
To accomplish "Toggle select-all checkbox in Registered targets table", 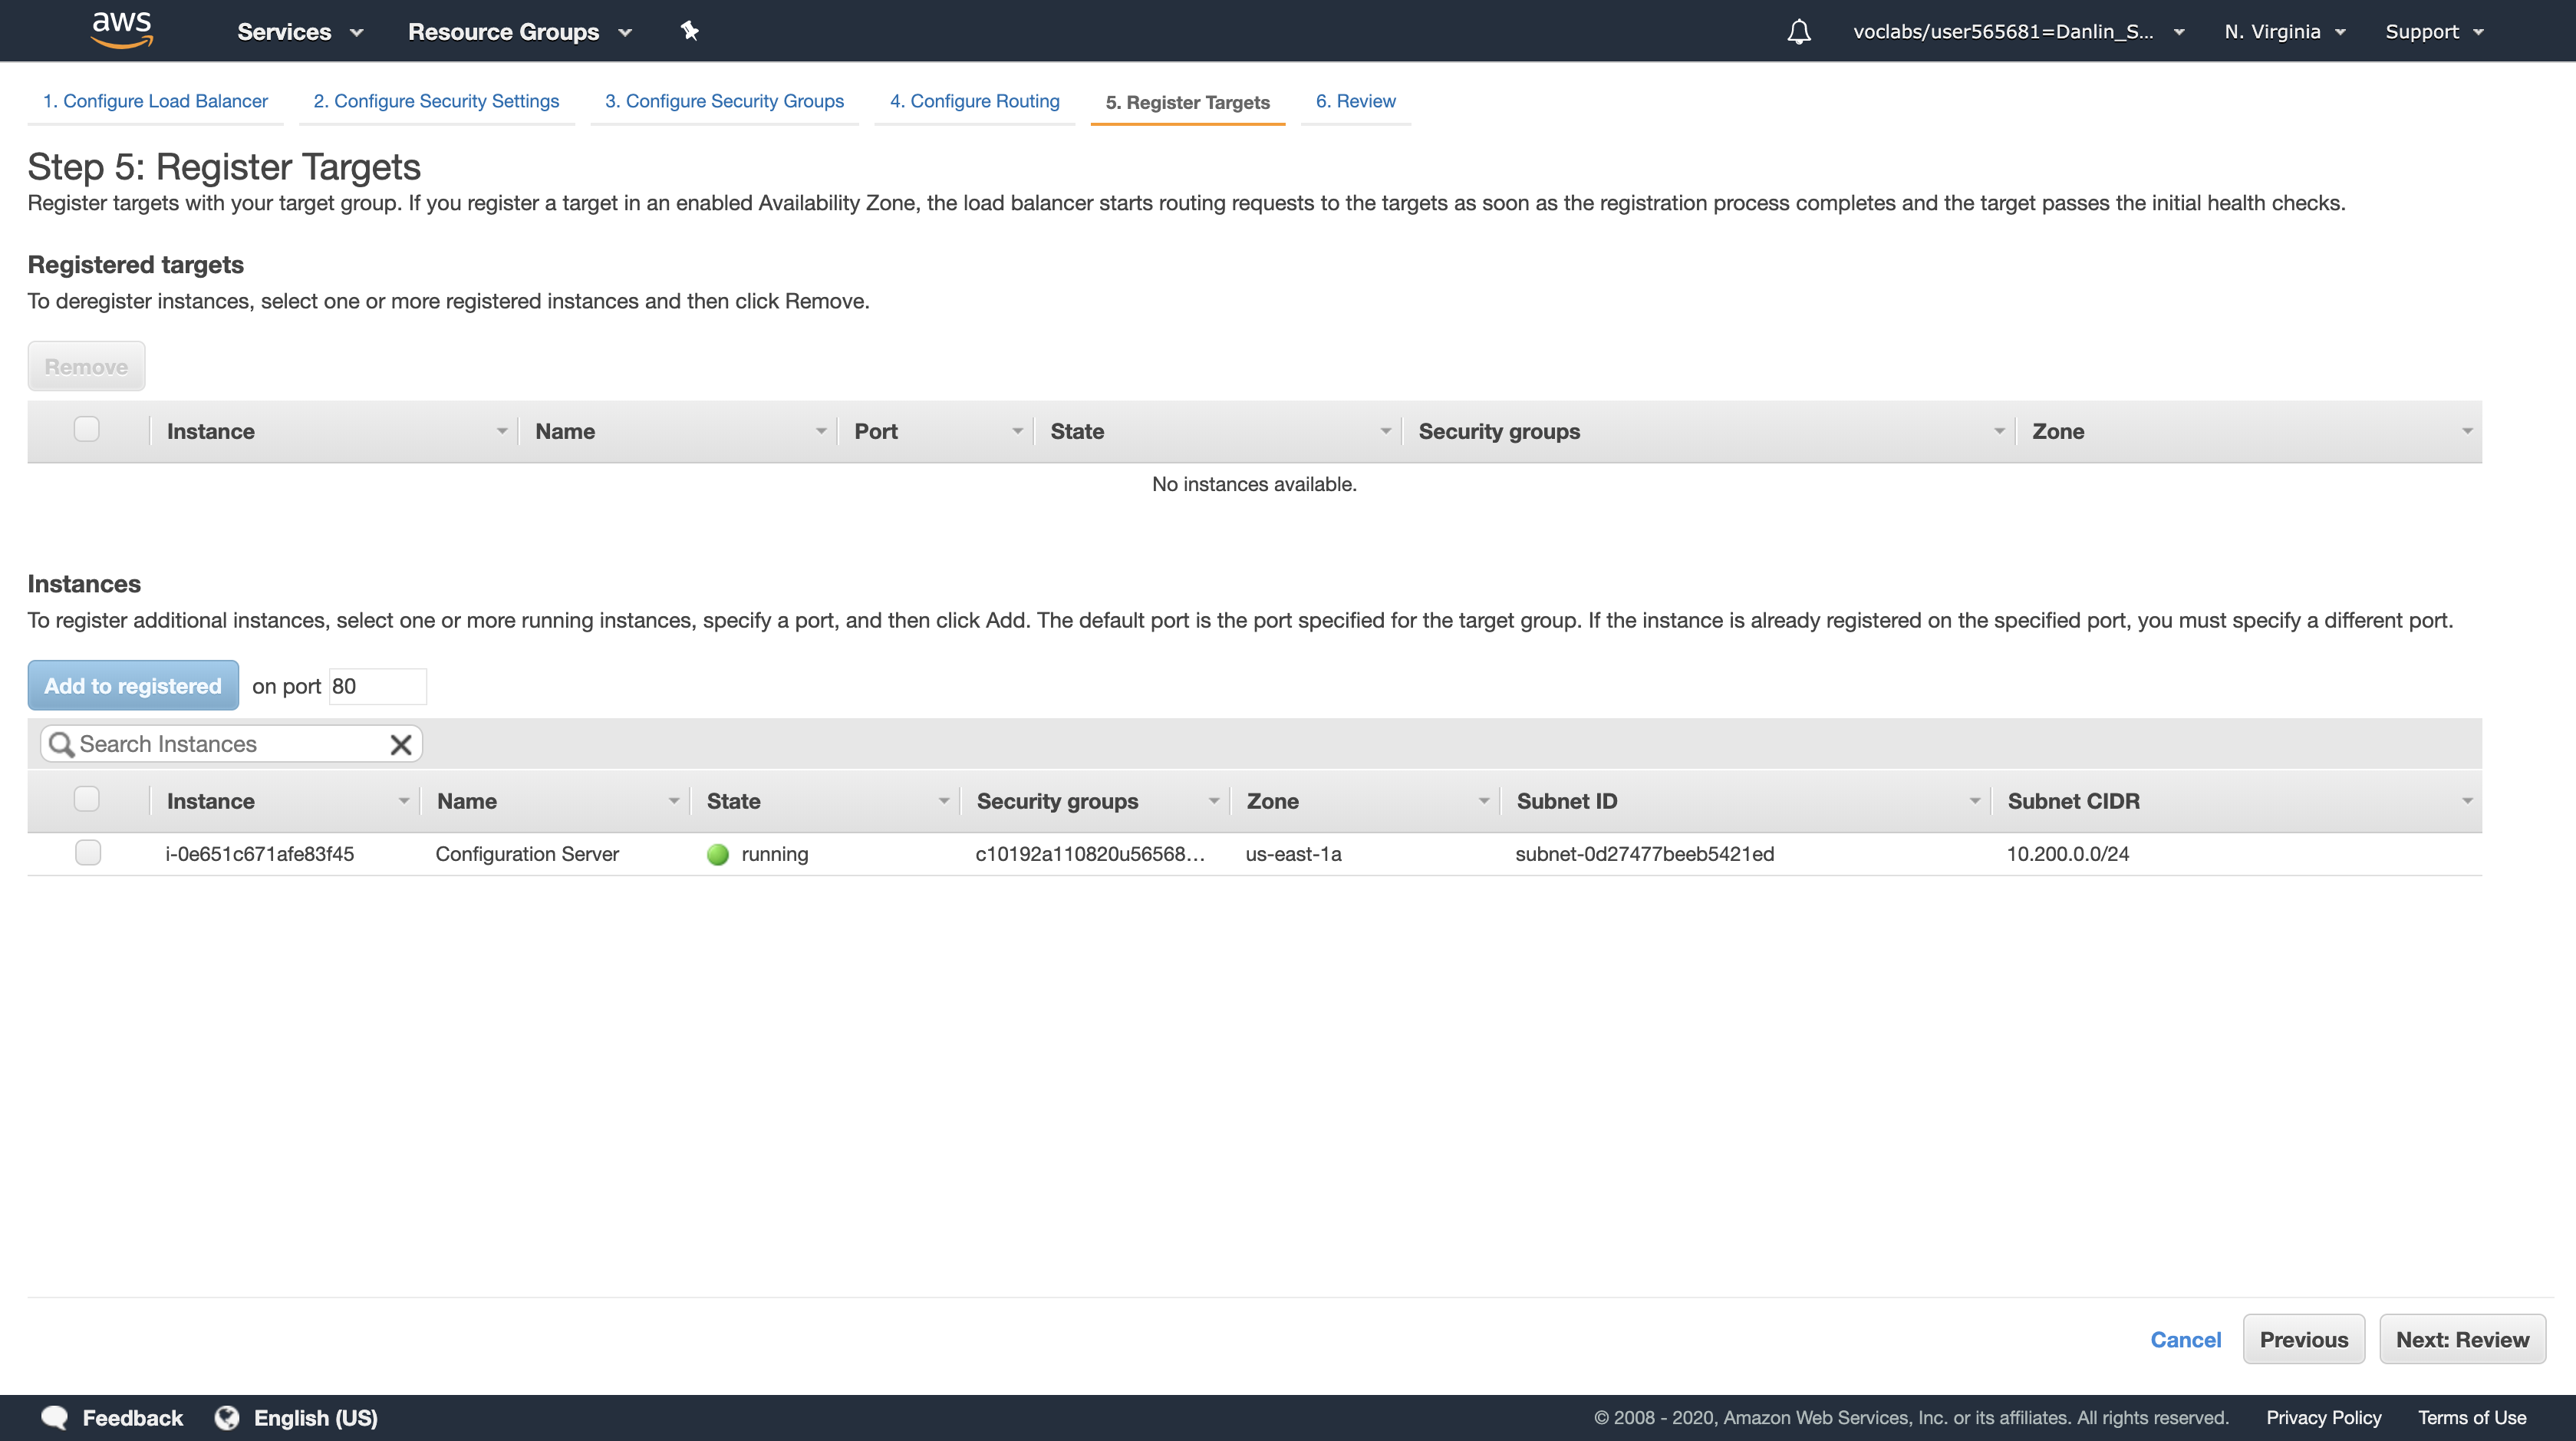I will click(87, 429).
